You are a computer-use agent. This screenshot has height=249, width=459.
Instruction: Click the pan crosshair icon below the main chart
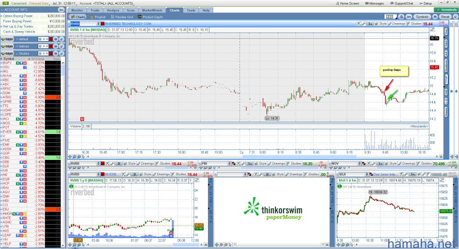pyautogui.click(x=70, y=157)
